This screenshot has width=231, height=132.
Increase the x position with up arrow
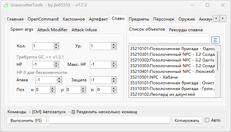(x=53, y=88)
